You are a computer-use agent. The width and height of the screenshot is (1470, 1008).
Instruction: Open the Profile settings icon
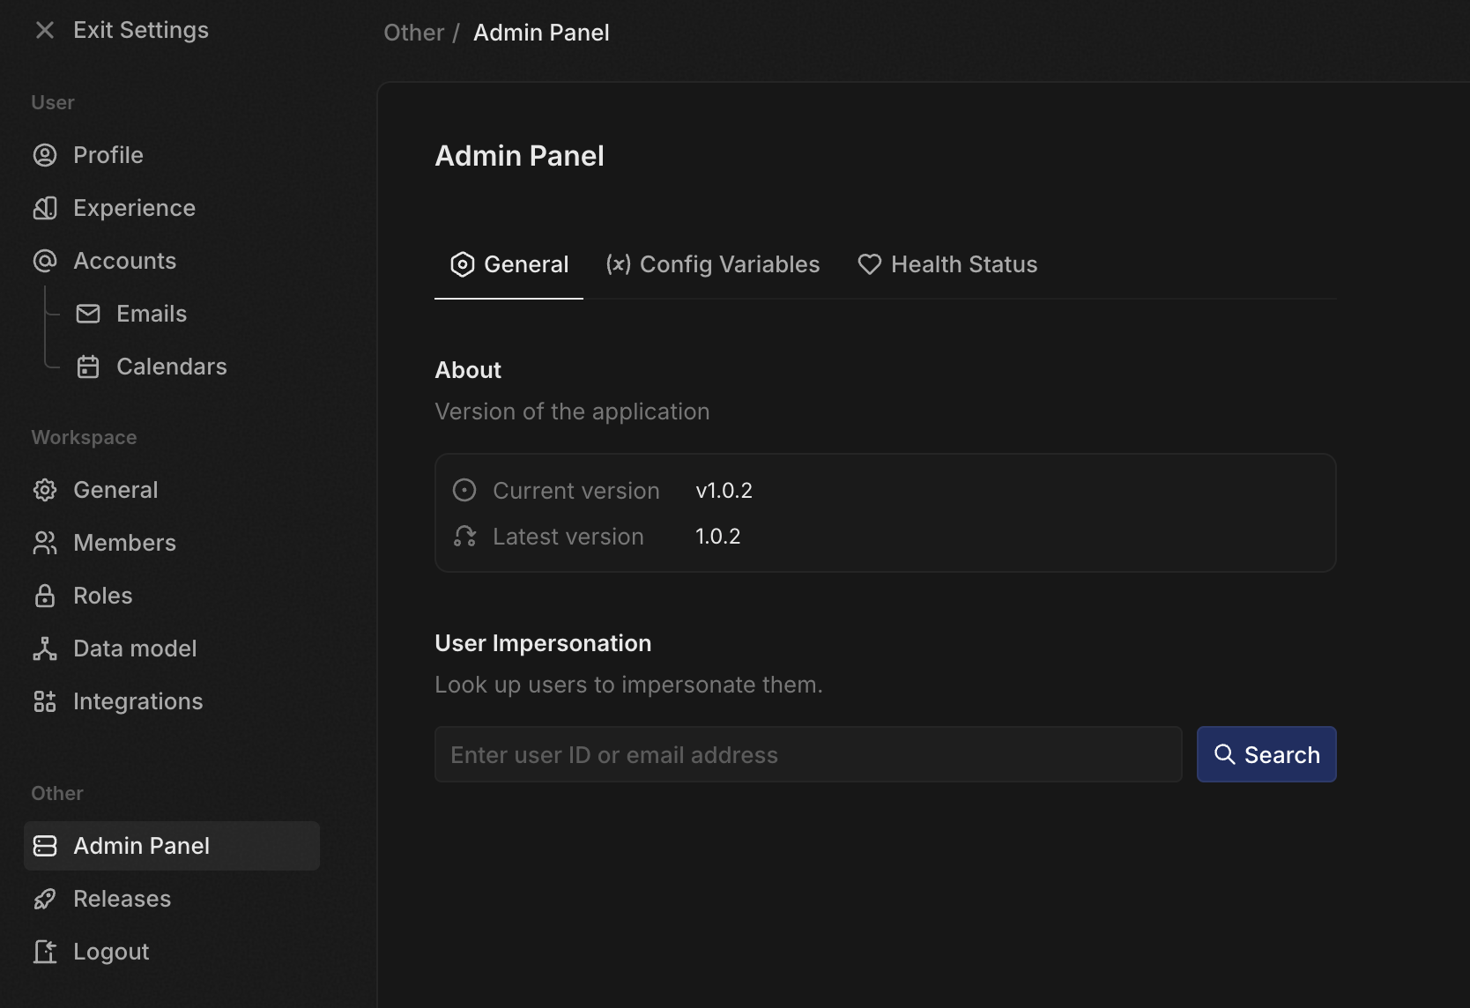tap(45, 156)
